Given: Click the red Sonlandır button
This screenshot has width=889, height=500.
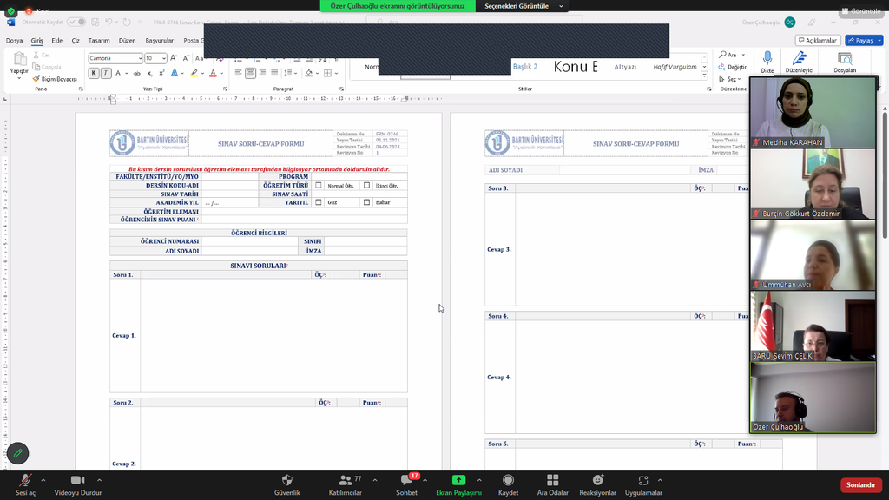Looking at the screenshot, I should tap(860, 485).
